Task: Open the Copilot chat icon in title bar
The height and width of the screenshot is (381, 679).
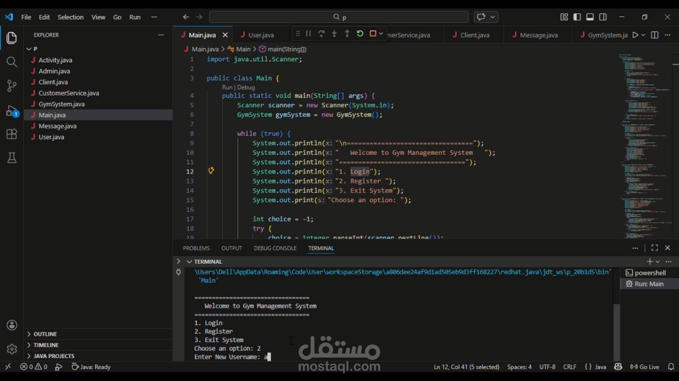Action: (x=481, y=17)
